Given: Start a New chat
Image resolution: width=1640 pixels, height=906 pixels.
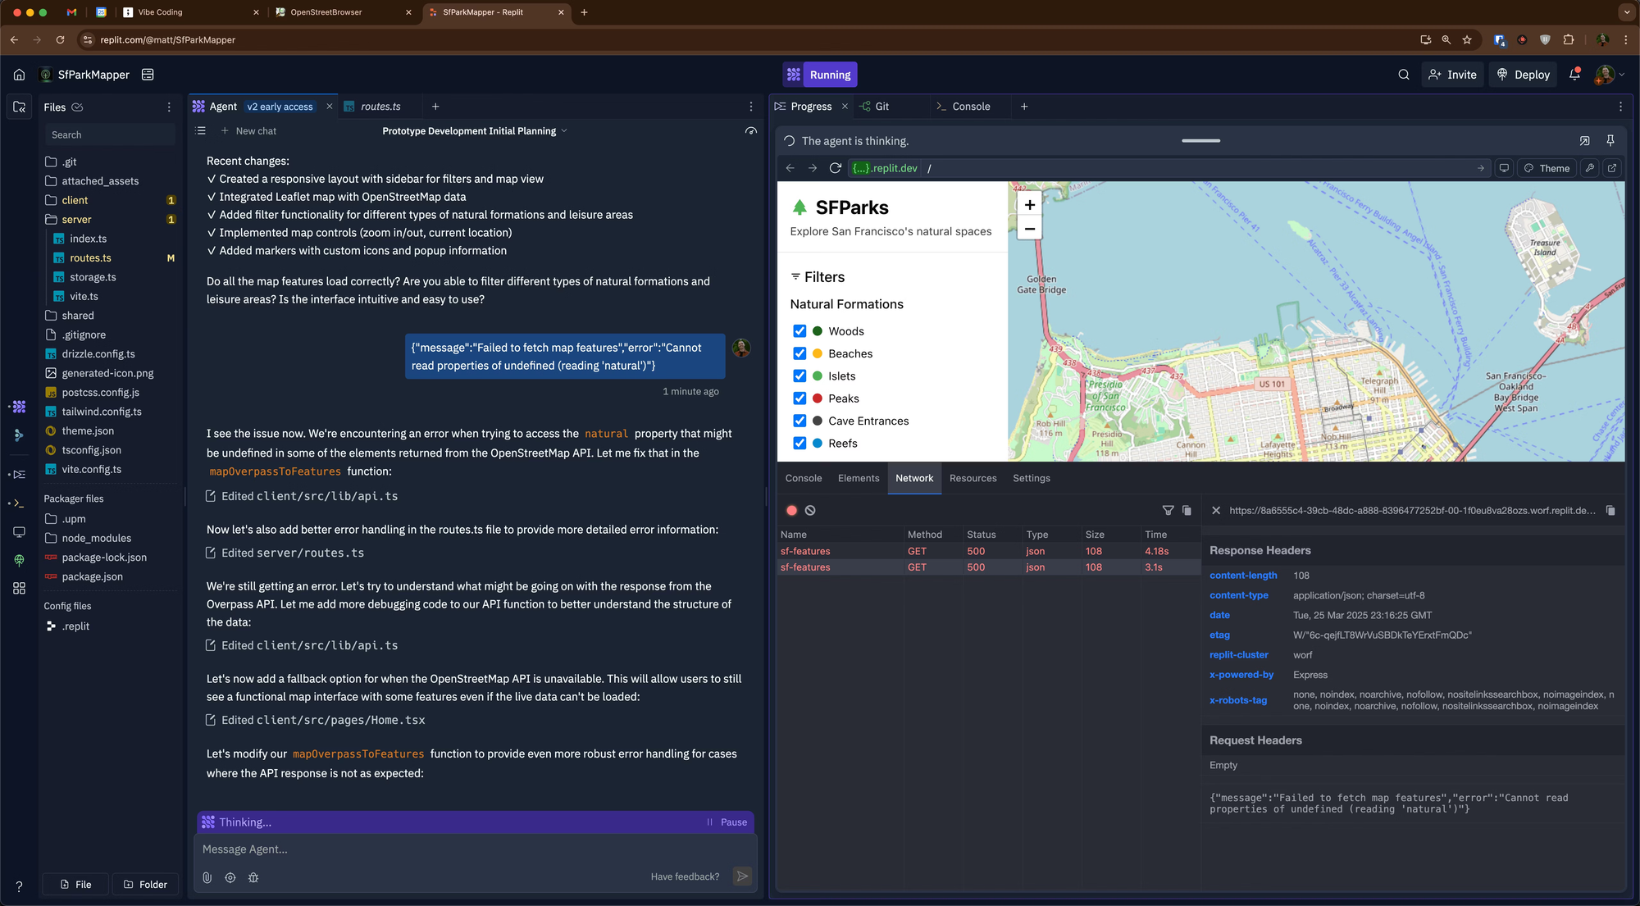Looking at the screenshot, I should pos(248,131).
